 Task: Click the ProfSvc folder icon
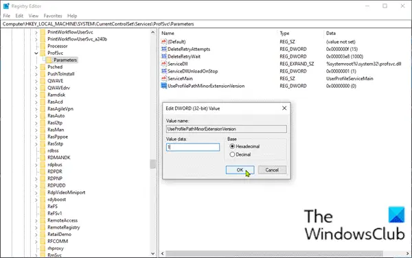(43, 53)
